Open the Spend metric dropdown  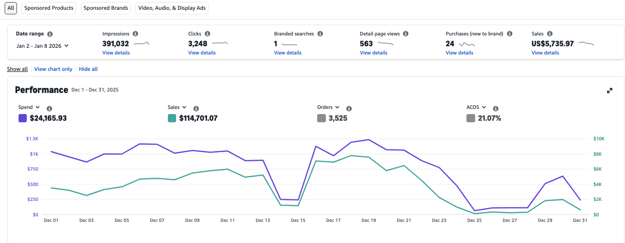29,107
